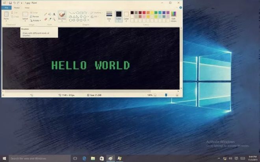
Task: Click the zoom out minus button
Action: click(x=155, y=95)
